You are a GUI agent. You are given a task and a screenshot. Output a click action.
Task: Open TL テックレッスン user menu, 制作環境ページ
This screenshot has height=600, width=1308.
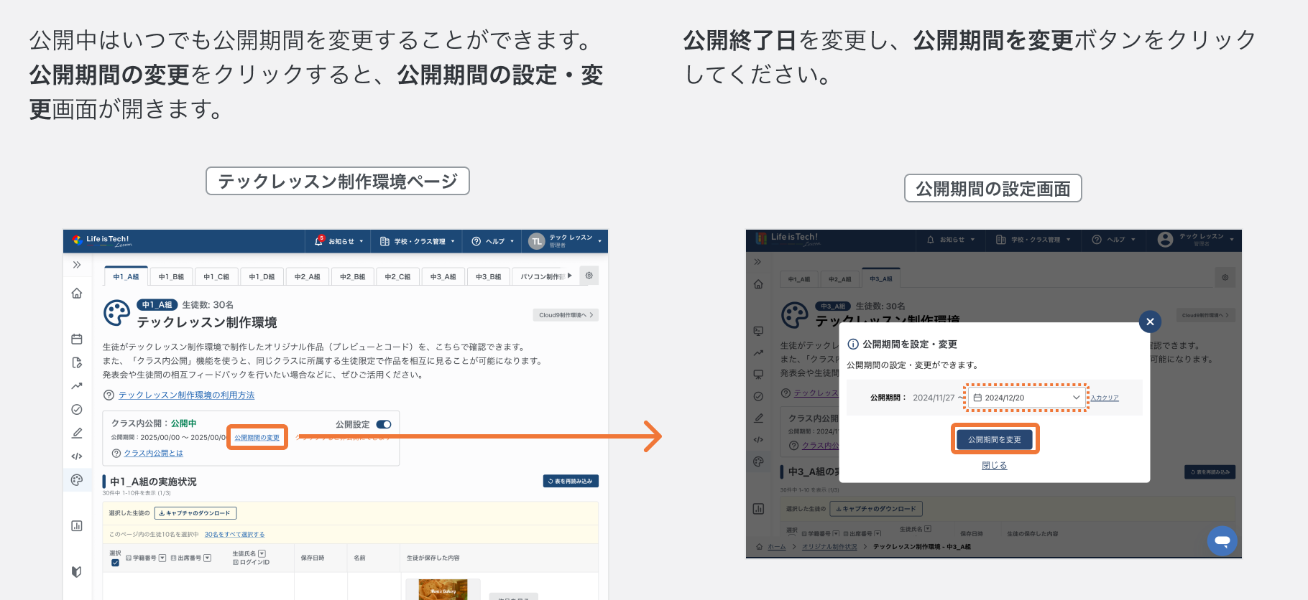565,241
